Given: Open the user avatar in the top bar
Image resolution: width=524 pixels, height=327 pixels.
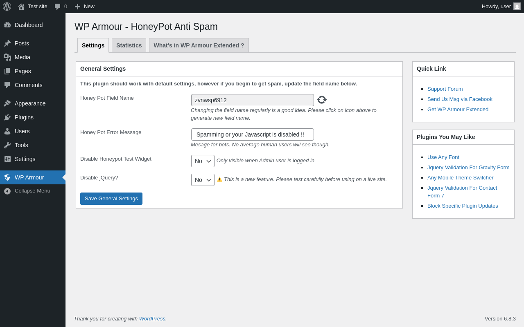Looking at the screenshot, I should tap(517, 7).
